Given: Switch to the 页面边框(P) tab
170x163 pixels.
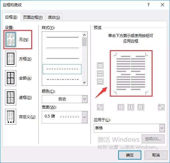Looking at the screenshot, I should coord(33,17).
